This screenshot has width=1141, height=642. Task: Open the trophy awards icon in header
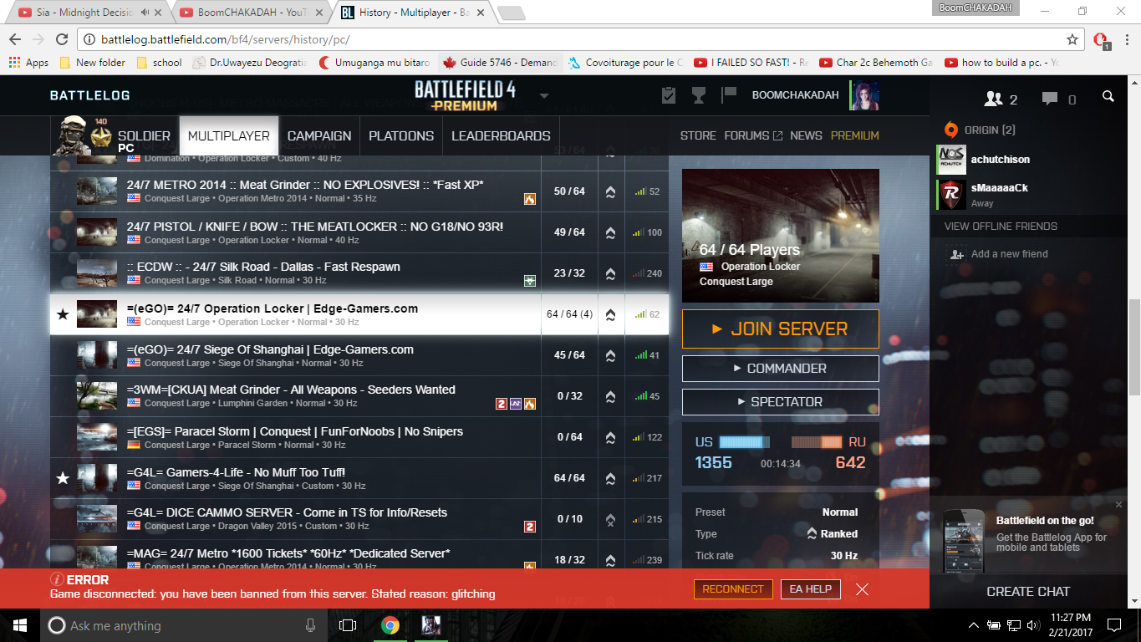coord(699,95)
